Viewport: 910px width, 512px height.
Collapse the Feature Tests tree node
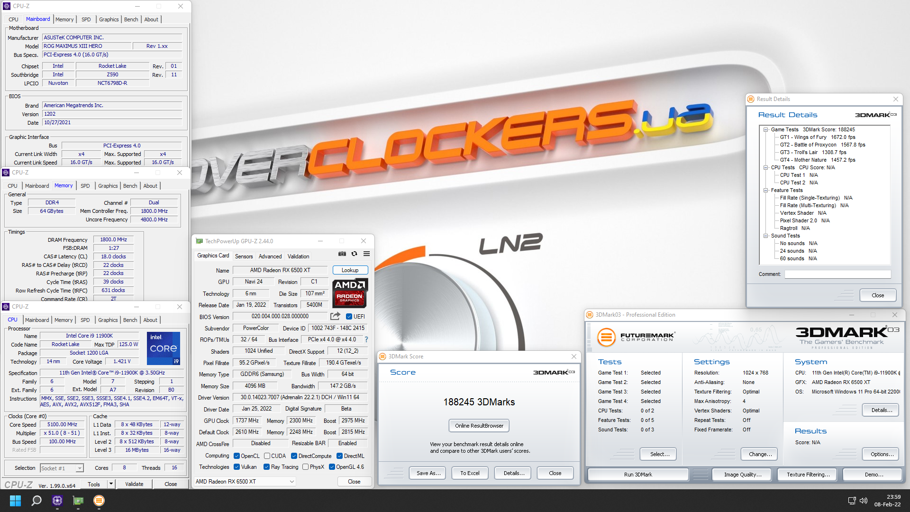click(765, 190)
